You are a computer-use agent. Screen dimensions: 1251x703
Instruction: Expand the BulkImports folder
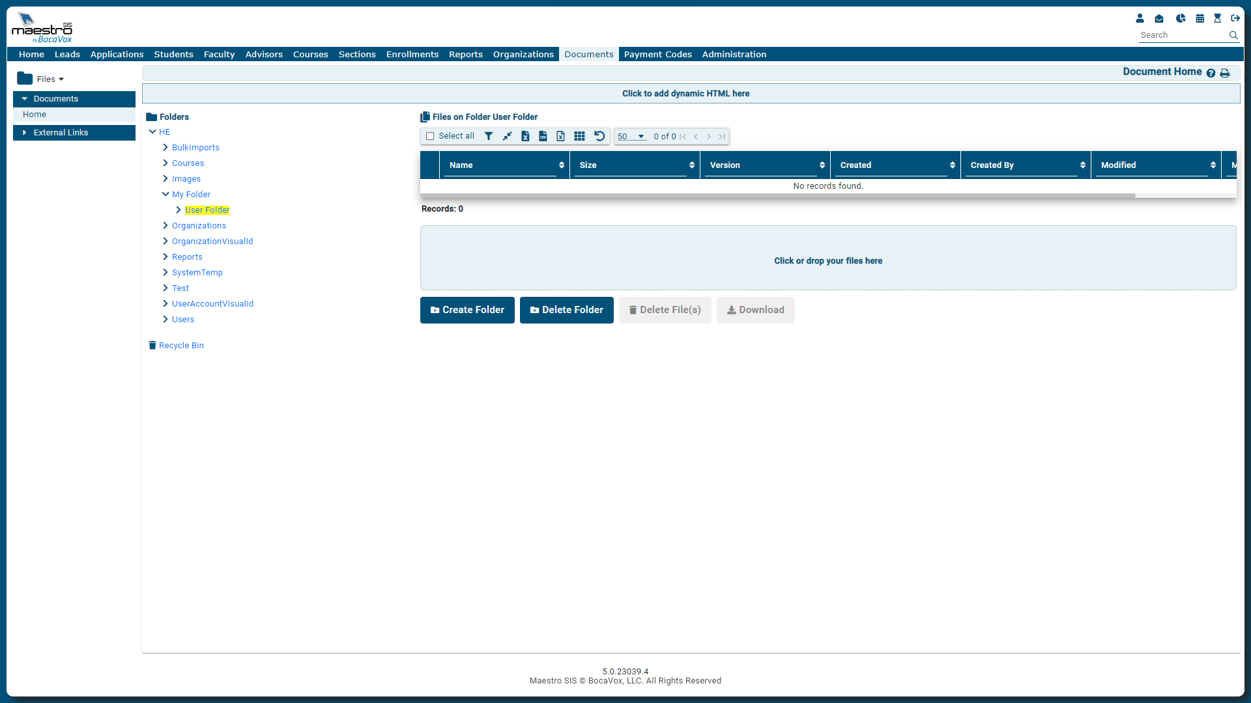pyautogui.click(x=165, y=147)
